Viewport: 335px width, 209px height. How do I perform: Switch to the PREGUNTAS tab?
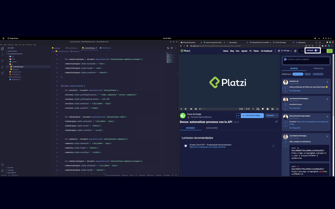point(318,68)
